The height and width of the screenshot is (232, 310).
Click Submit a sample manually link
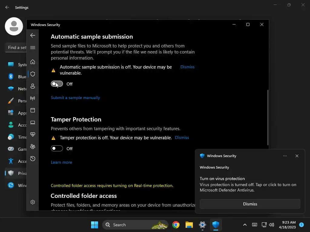click(x=75, y=98)
